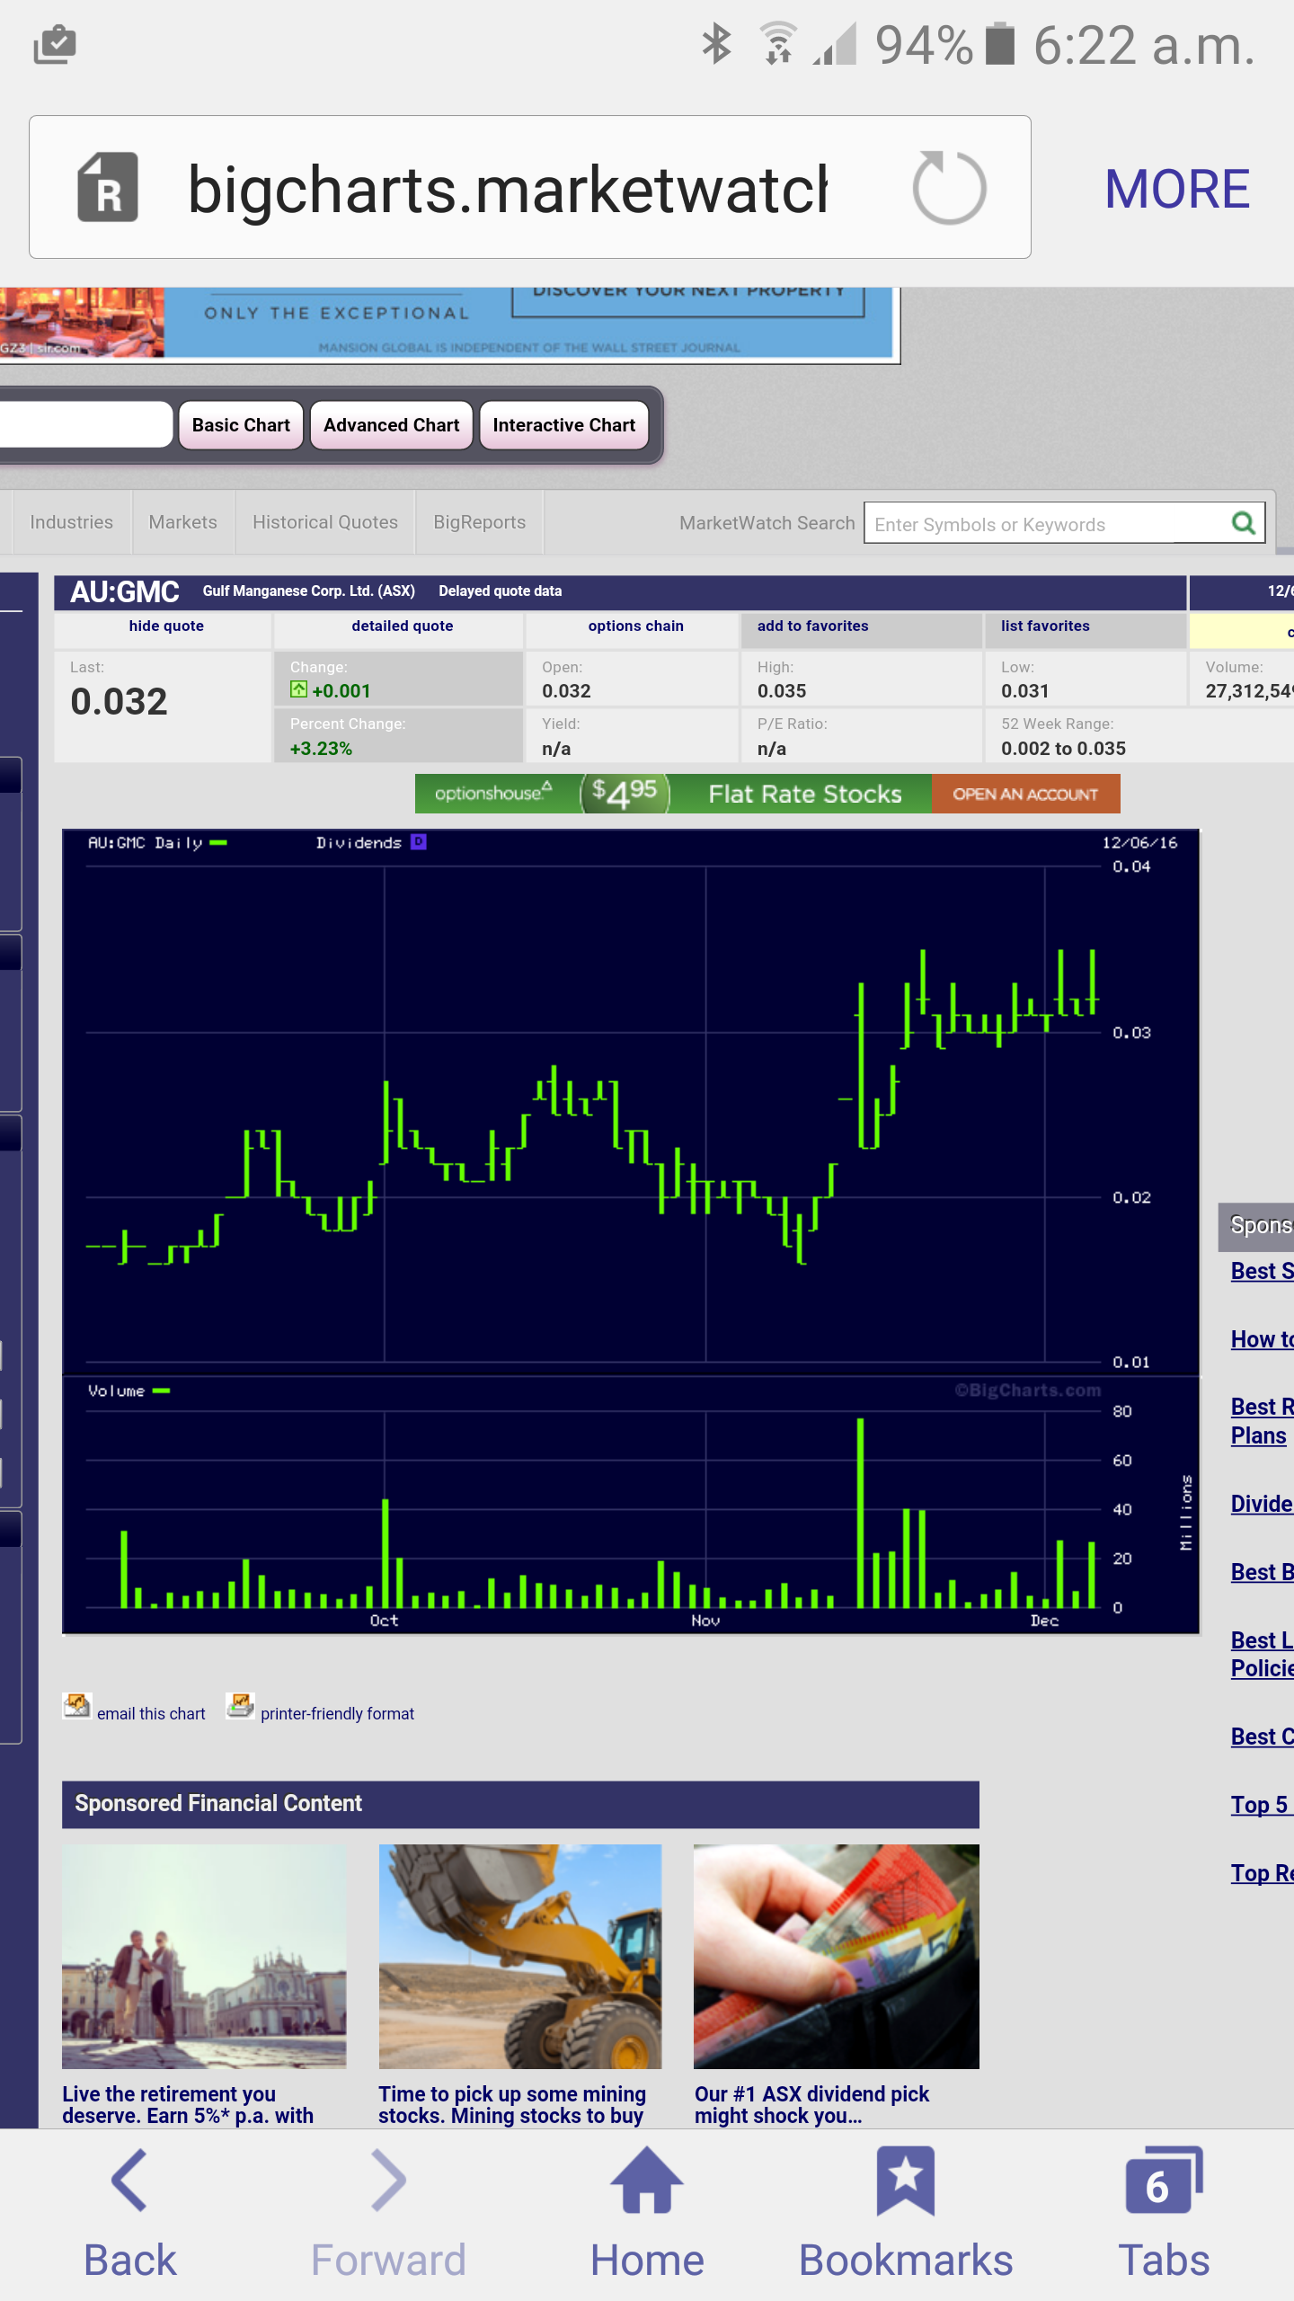Click the hide quote link
The height and width of the screenshot is (2301, 1294).
(166, 626)
